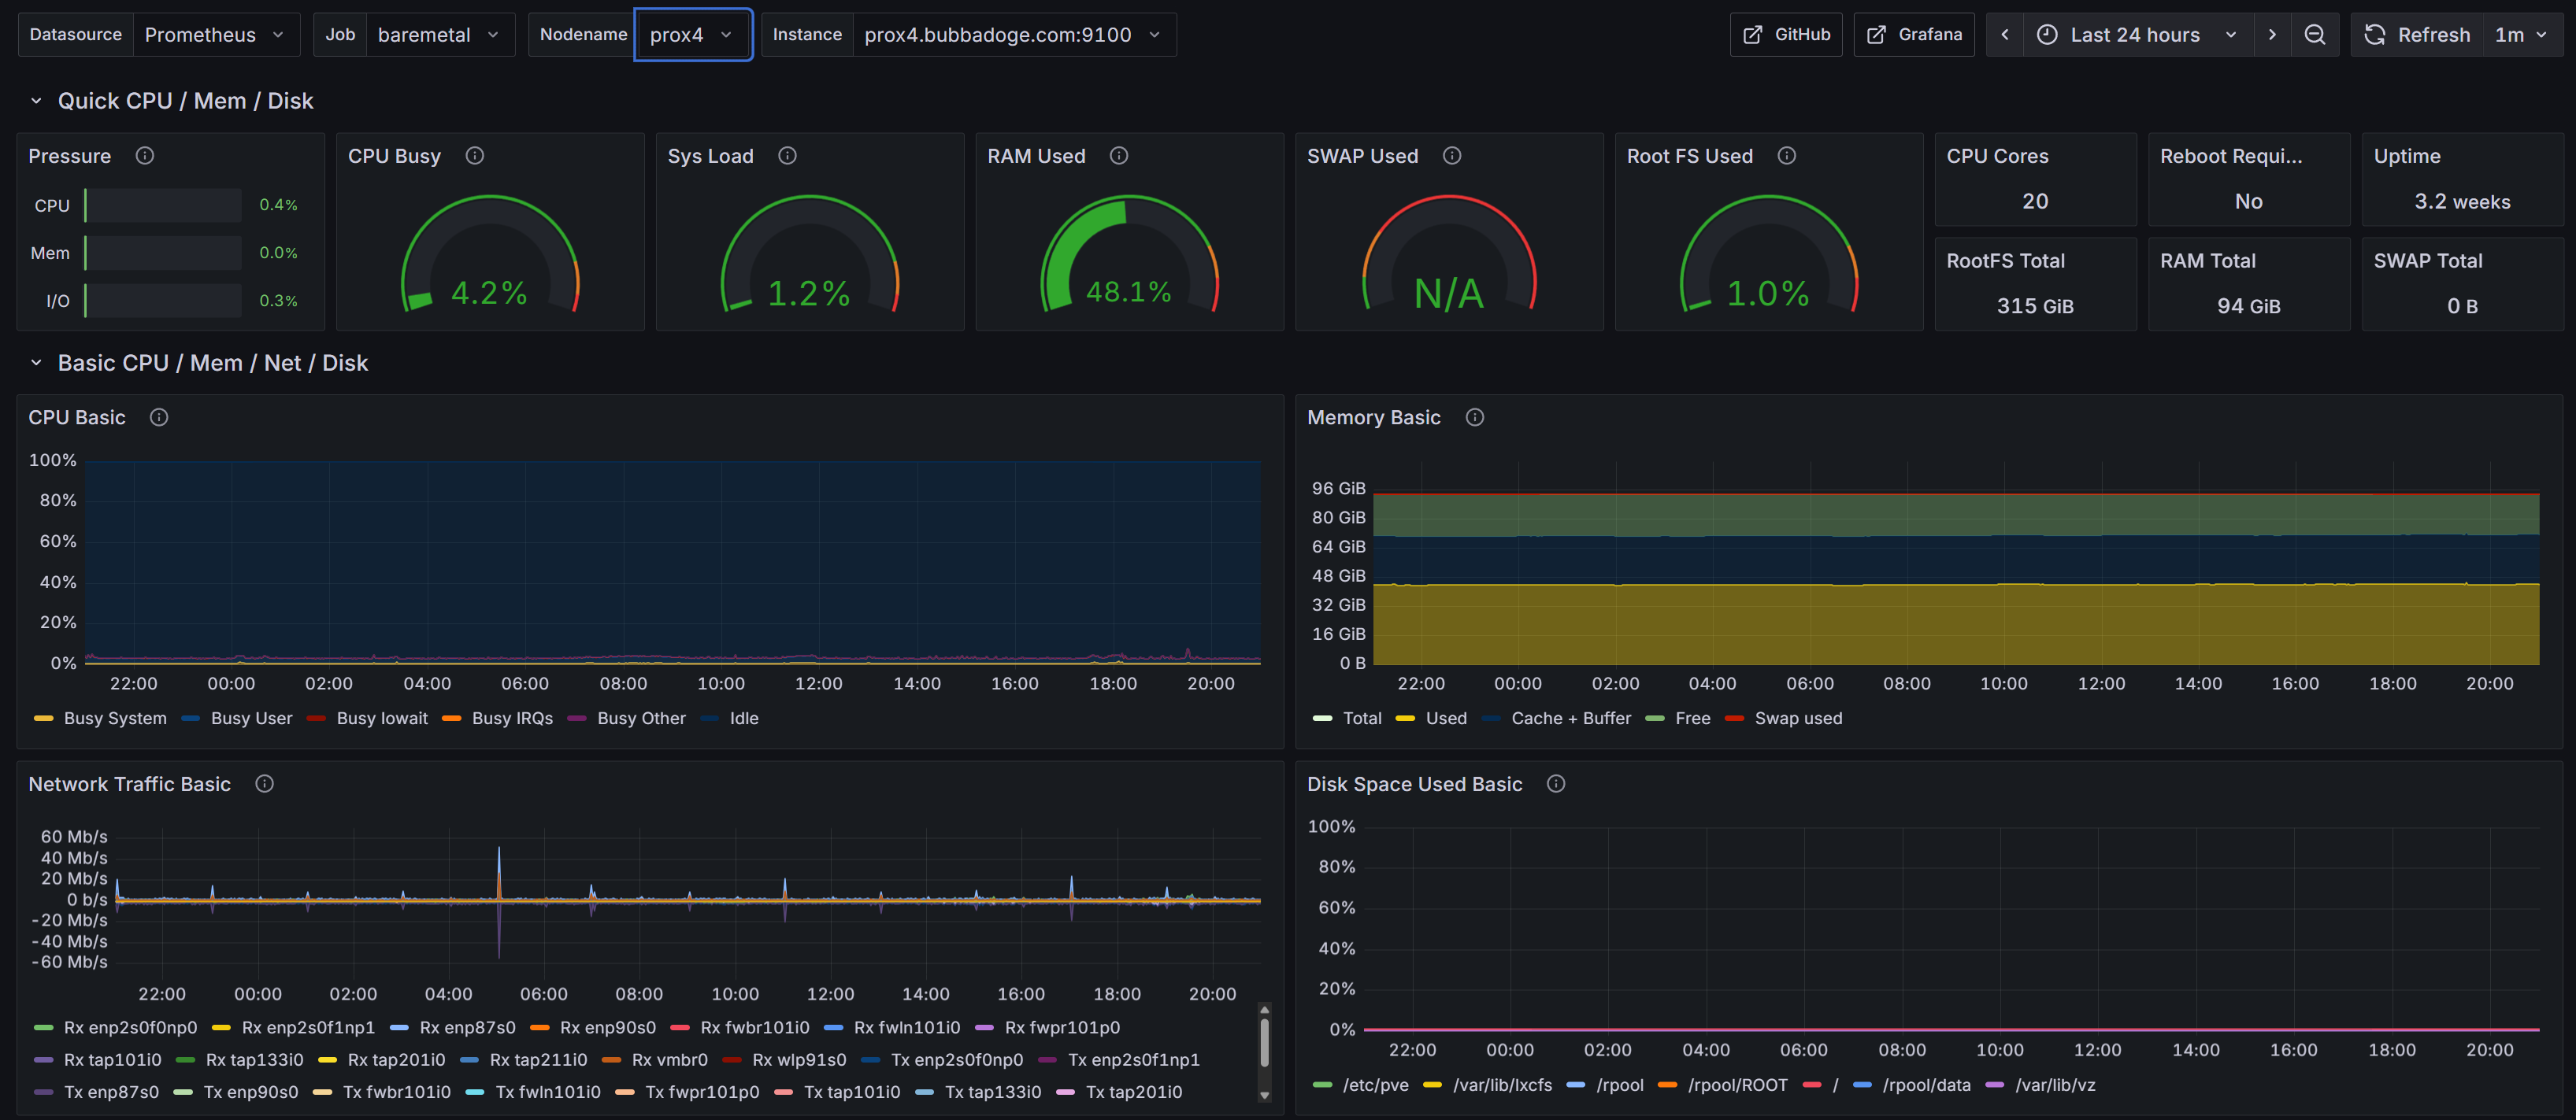Toggle Swap used series in Memory legend
The width and height of the screenshot is (2576, 1120).
tap(1797, 719)
